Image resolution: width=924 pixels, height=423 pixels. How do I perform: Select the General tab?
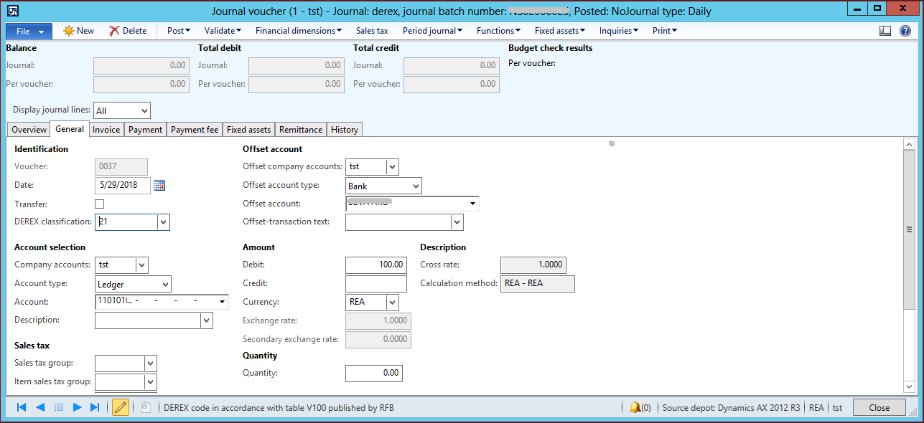point(70,129)
